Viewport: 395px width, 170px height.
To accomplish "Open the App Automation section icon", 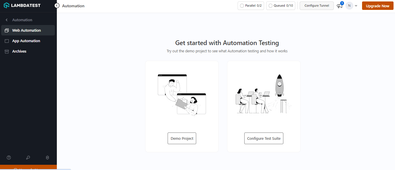I will pos(6,41).
